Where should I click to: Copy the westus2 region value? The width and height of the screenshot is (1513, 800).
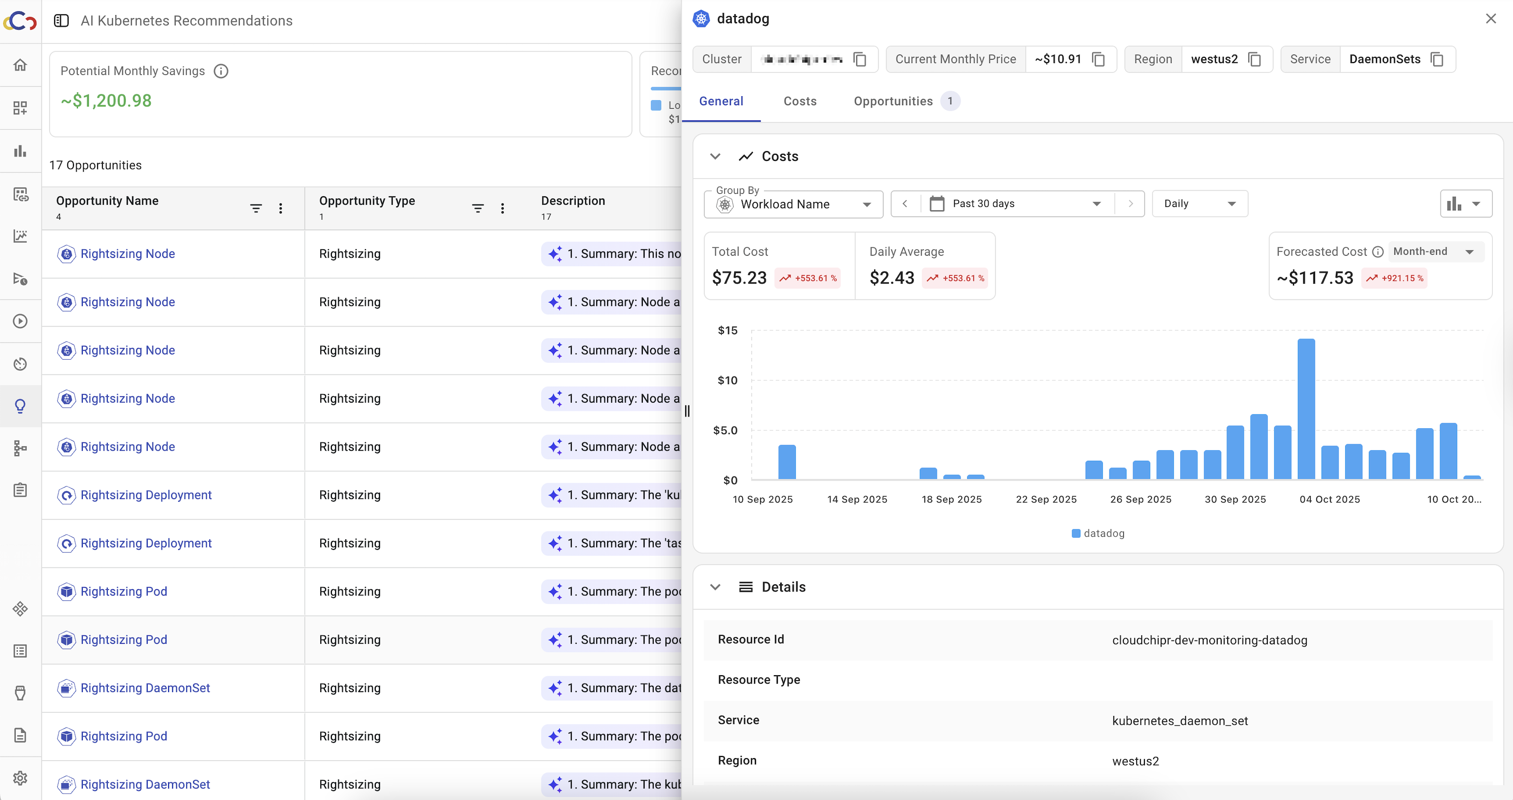click(1254, 60)
